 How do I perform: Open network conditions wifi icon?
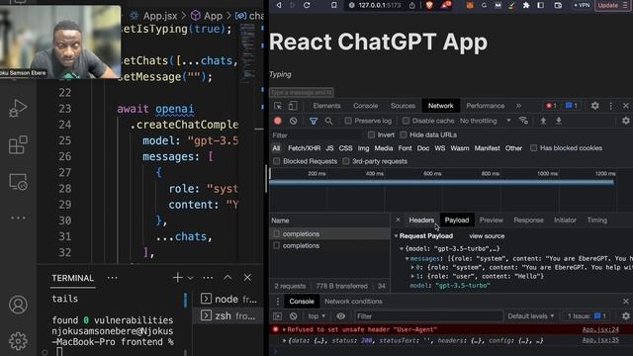pos(523,121)
